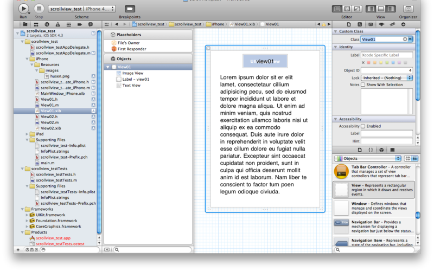434x272 pixels.
Task: Show the Search navigator
Action: click(x=47, y=24)
